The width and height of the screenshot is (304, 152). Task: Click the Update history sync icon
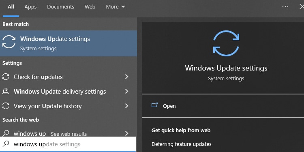tap(6, 106)
